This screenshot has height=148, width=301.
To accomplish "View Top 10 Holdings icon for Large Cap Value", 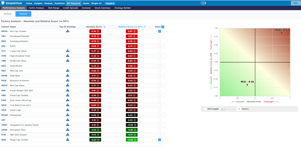I will pyautogui.click(x=67, y=51).
